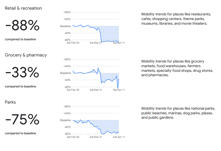The width and height of the screenshot is (221, 151).
Task: Click the national parks description text
Action: 178,113
